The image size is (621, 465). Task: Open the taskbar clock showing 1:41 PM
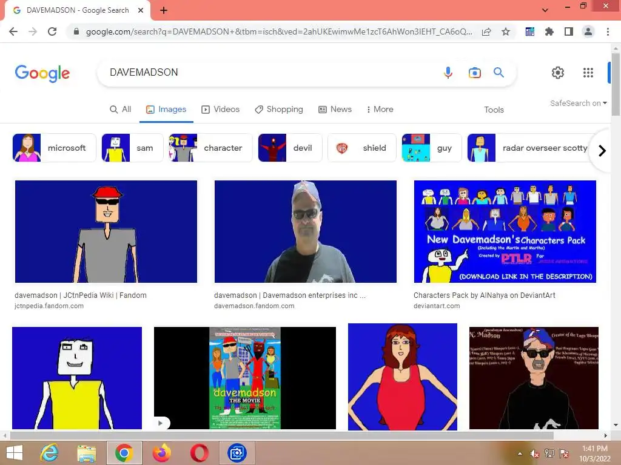tap(595, 453)
